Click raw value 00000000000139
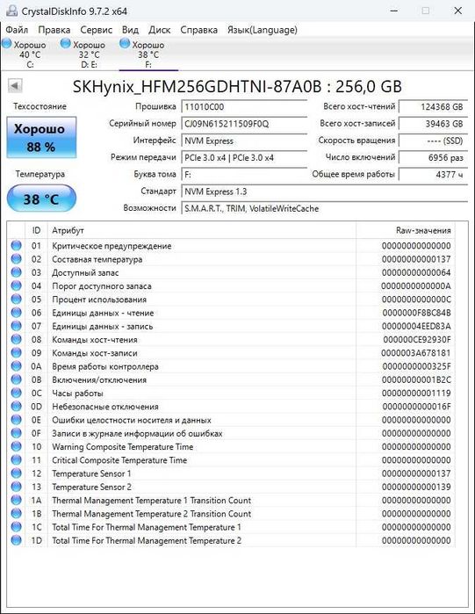This screenshot has height=614, width=475. point(416,487)
